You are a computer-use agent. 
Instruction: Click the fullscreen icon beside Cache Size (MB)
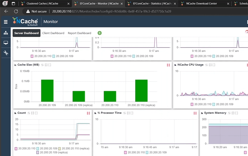point(50,65)
